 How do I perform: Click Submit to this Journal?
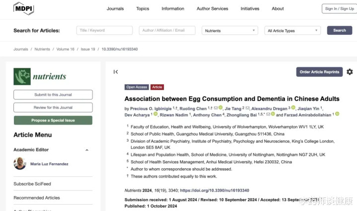pos(53,95)
